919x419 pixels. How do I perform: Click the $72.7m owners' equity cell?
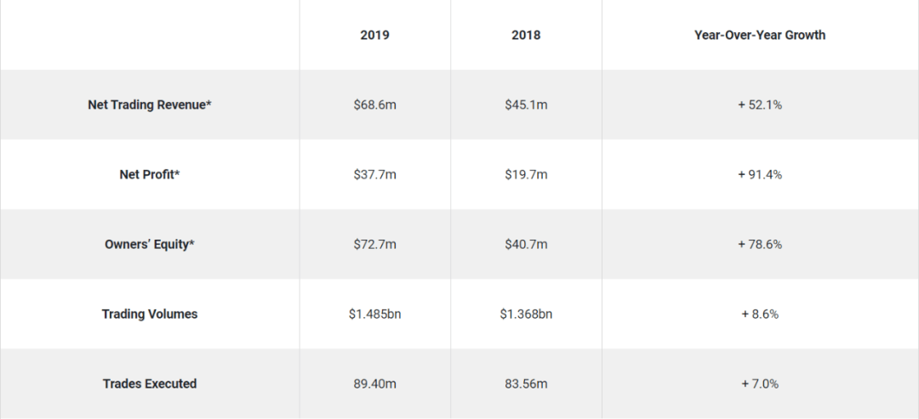click(374, 244)
